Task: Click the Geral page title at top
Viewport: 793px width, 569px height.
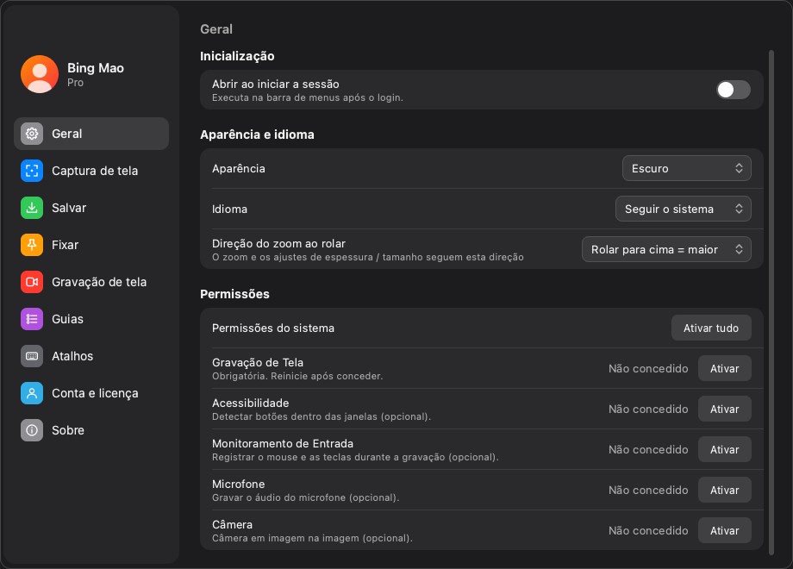Action: point(216,29)
